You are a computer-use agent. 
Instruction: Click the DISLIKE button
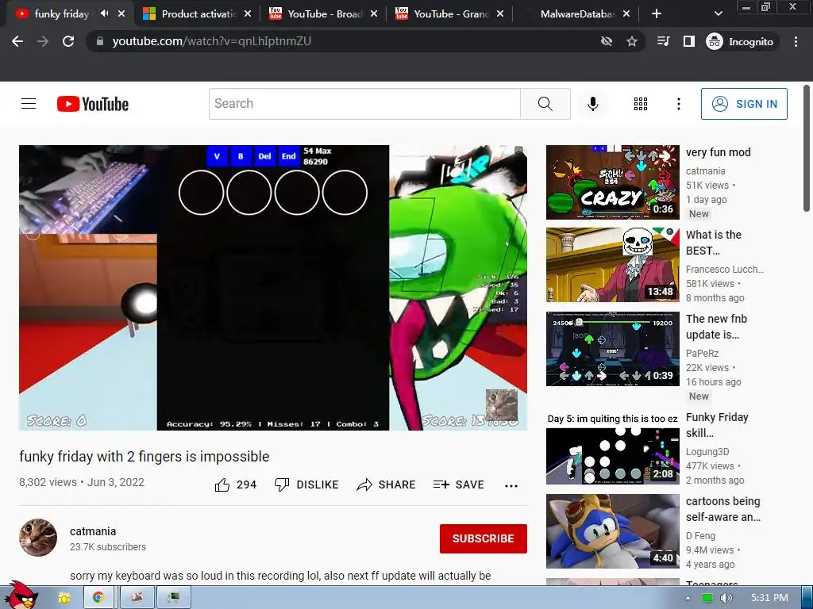coord(306,485)
